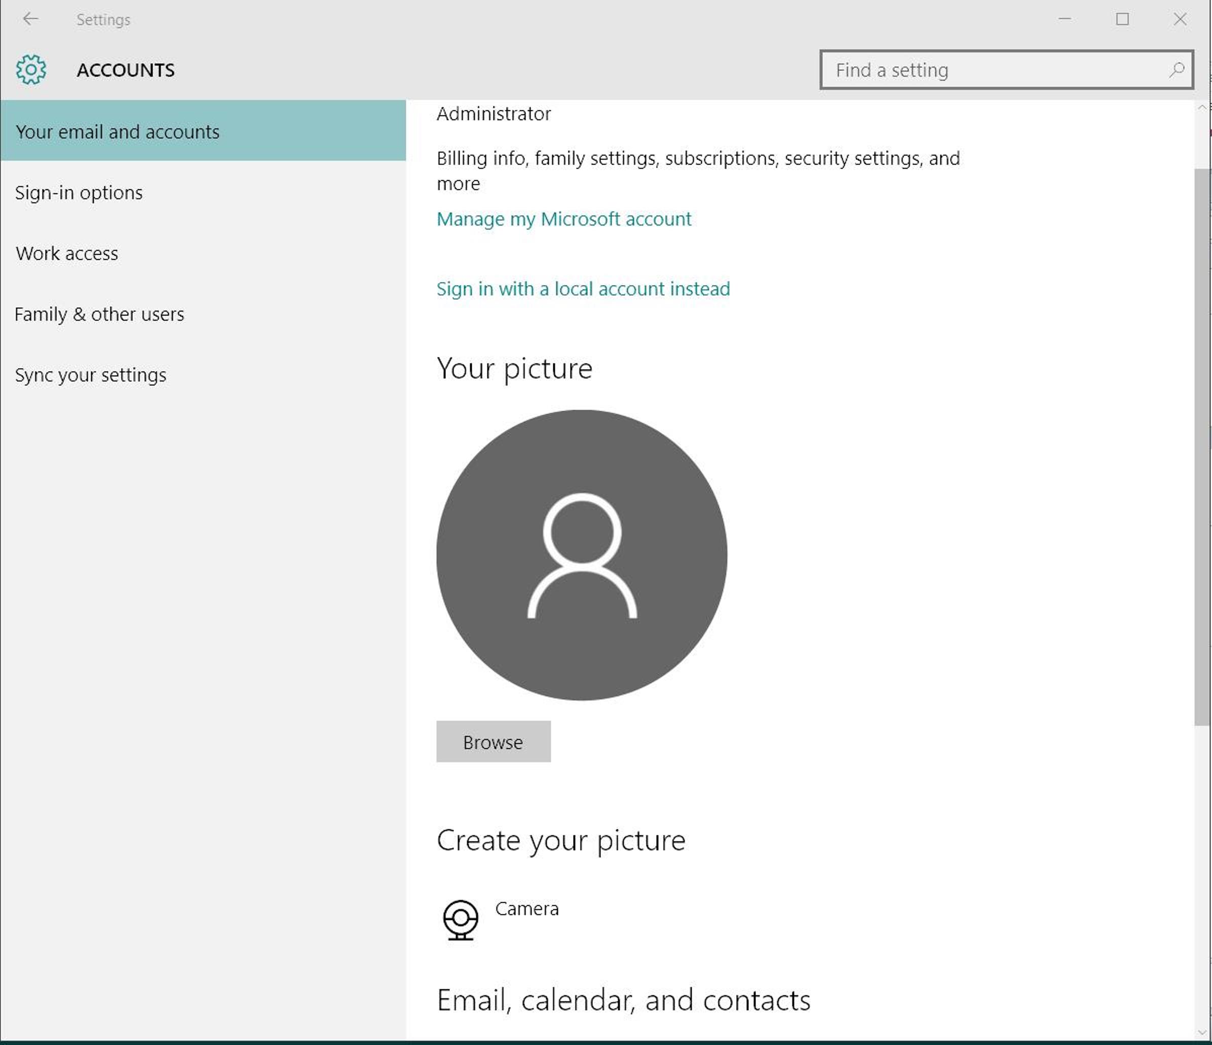Select Your email and accounts
Viewport: 1212px width, 1045px height.
coord(118,132)
